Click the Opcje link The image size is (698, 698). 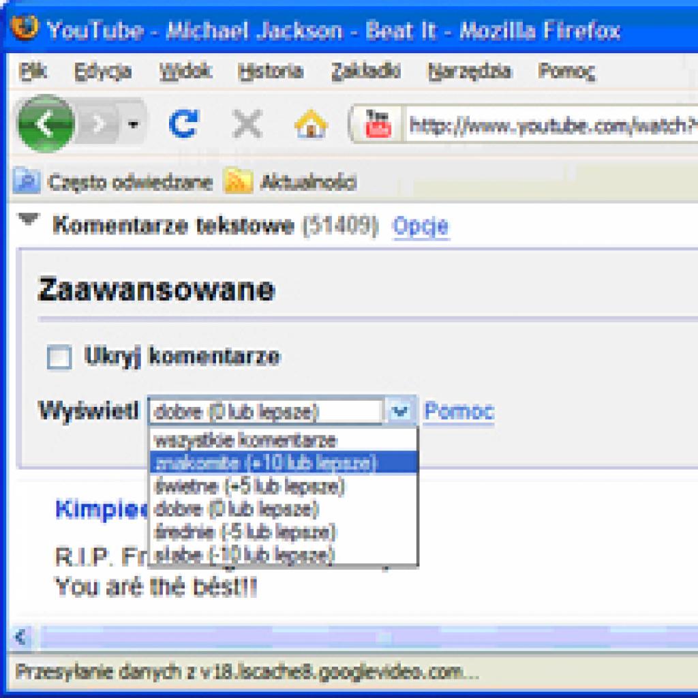(x=421, y=226)
